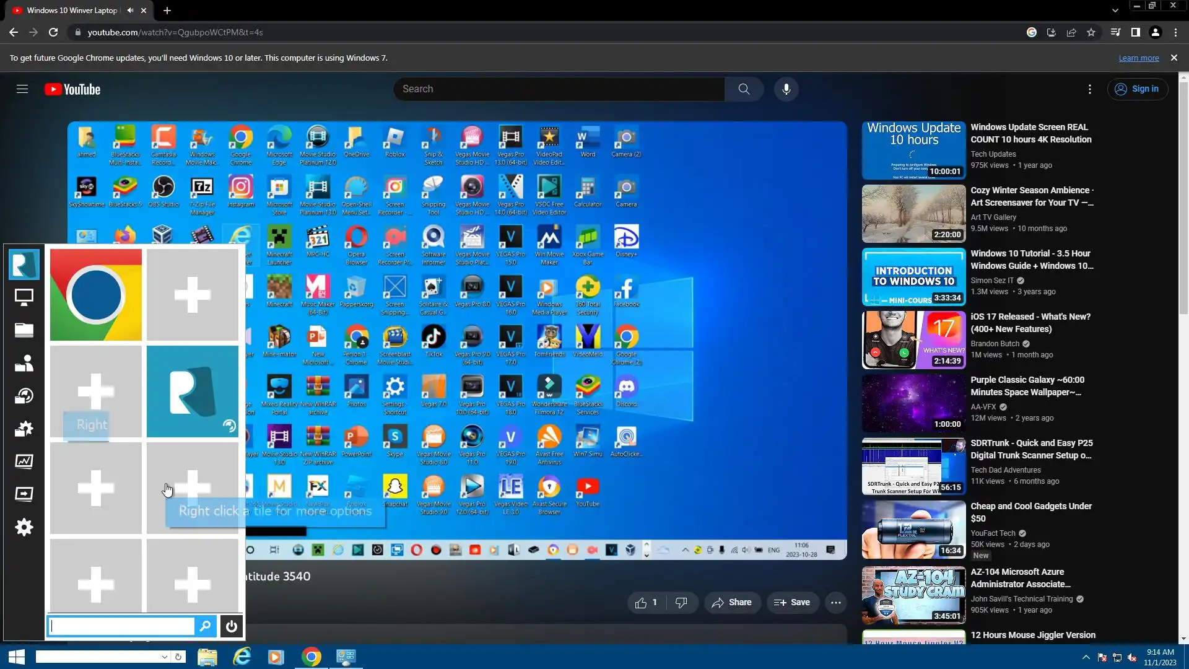This screenshot has width=1189, height=669.
Task: Follow the Learn more link
Action: pyautogui.click(x=1138, y=58)
